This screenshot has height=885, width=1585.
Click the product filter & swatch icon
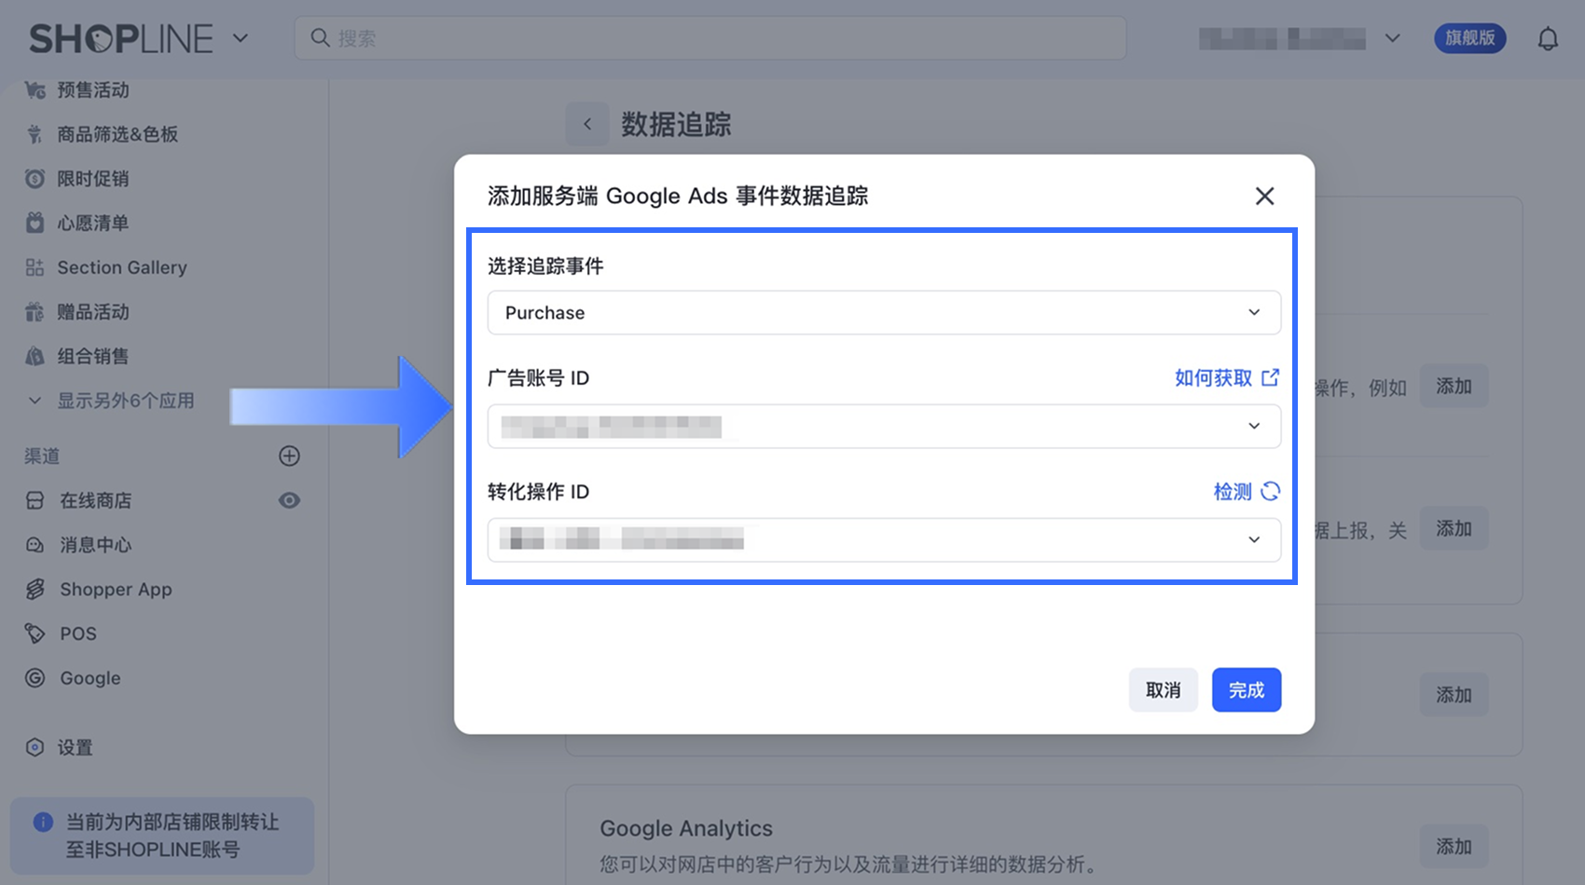coord(35,134)
